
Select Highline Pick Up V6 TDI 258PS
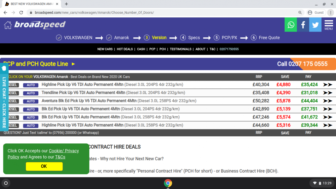(112, 126)
